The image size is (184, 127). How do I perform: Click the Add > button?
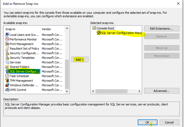[x=80, y=60]
